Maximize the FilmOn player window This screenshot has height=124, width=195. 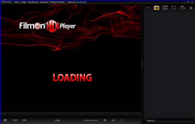(x=189, y=2)
